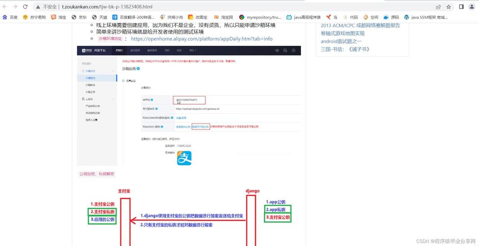Click the 公钥加密,私钥解密 label
479x246 pixels.
pos(96,174)
